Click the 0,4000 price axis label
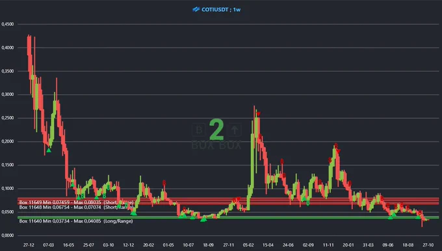442x251 pixels. coord(8,48)
